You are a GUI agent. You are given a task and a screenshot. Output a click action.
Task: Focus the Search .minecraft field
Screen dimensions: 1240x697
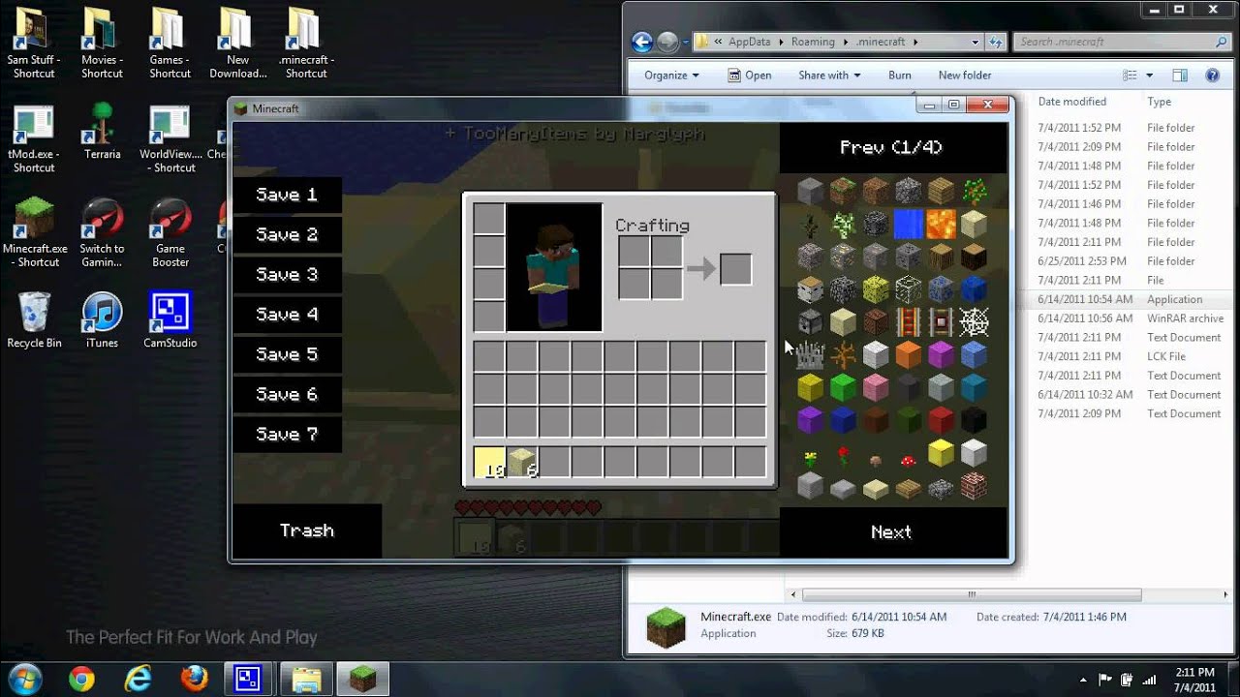pyautogui.click(x=1122, y=42)
